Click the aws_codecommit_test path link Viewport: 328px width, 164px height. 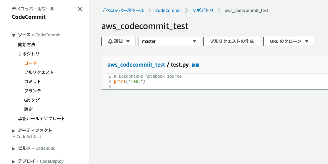click(136, 65)
